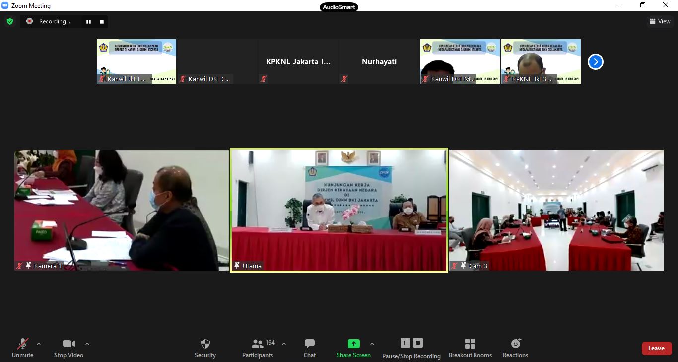The height and width of the screenshot is (362, 678).
Task: Click the green encryption shield icon
Action: click(9, 21)
